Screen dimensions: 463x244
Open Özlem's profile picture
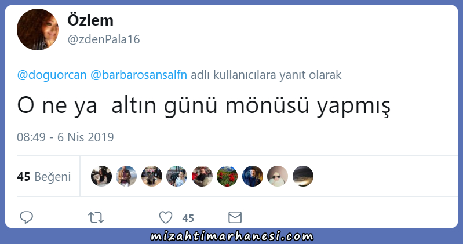coord(38,30)
